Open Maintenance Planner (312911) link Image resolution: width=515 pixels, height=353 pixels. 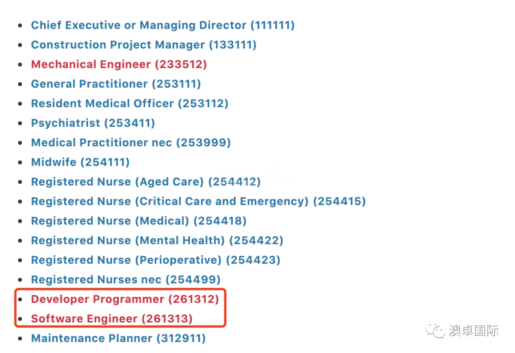click(118, 338)
